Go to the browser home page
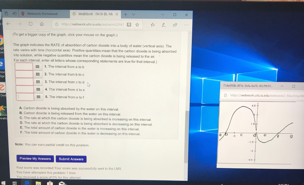 click(x=42, y=25)
